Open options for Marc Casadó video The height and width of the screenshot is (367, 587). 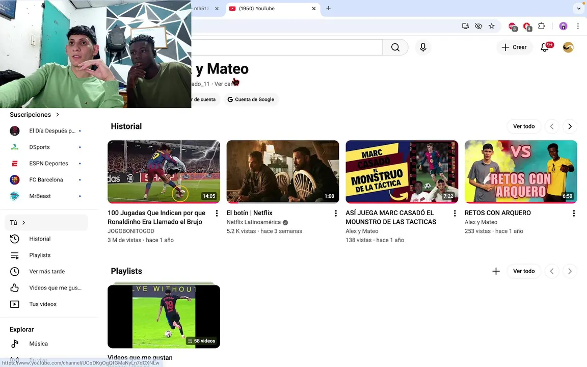click(x=455, y=213)
